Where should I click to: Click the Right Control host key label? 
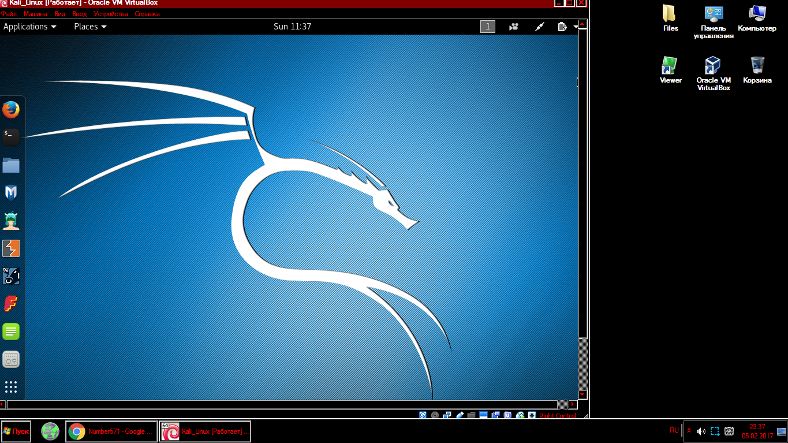558,416
